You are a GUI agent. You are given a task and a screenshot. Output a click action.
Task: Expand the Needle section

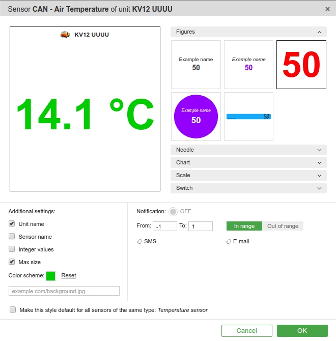(x=248, y=150)
